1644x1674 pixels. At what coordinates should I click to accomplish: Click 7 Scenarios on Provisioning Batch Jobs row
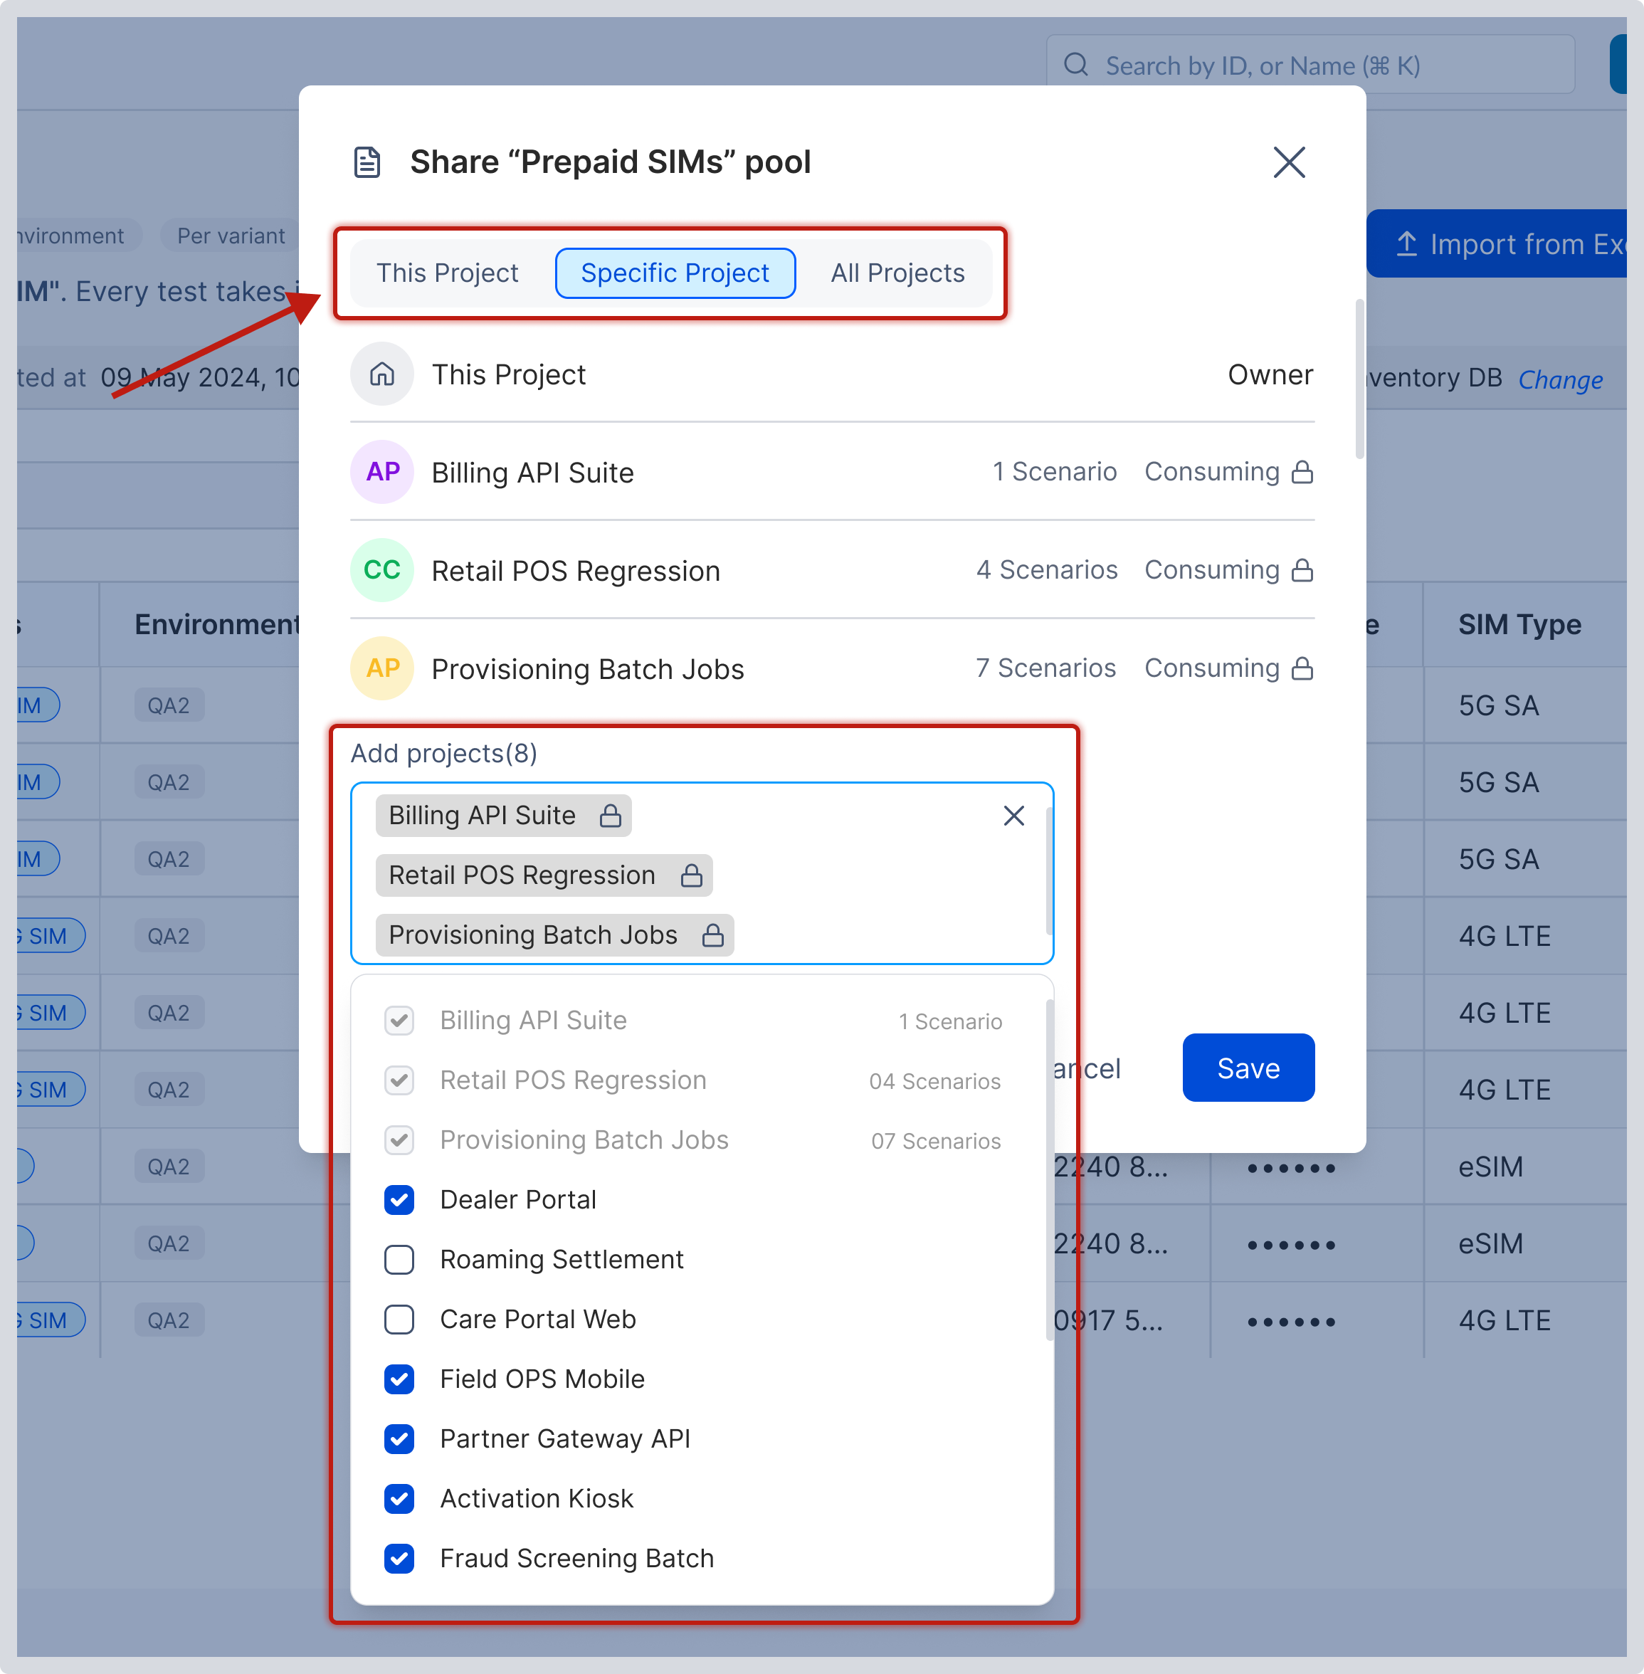pyautogui.click(x=1045, y=668)
